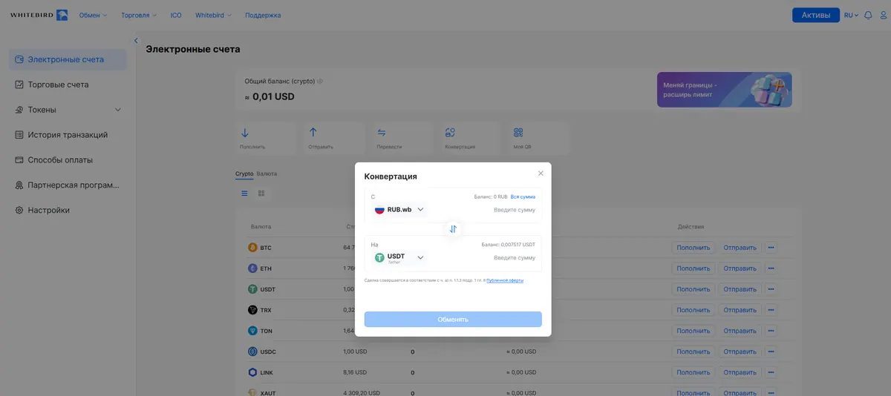Click the Конвертация tile icon
This screenshot has width=891, height=396.
point(450,133)
